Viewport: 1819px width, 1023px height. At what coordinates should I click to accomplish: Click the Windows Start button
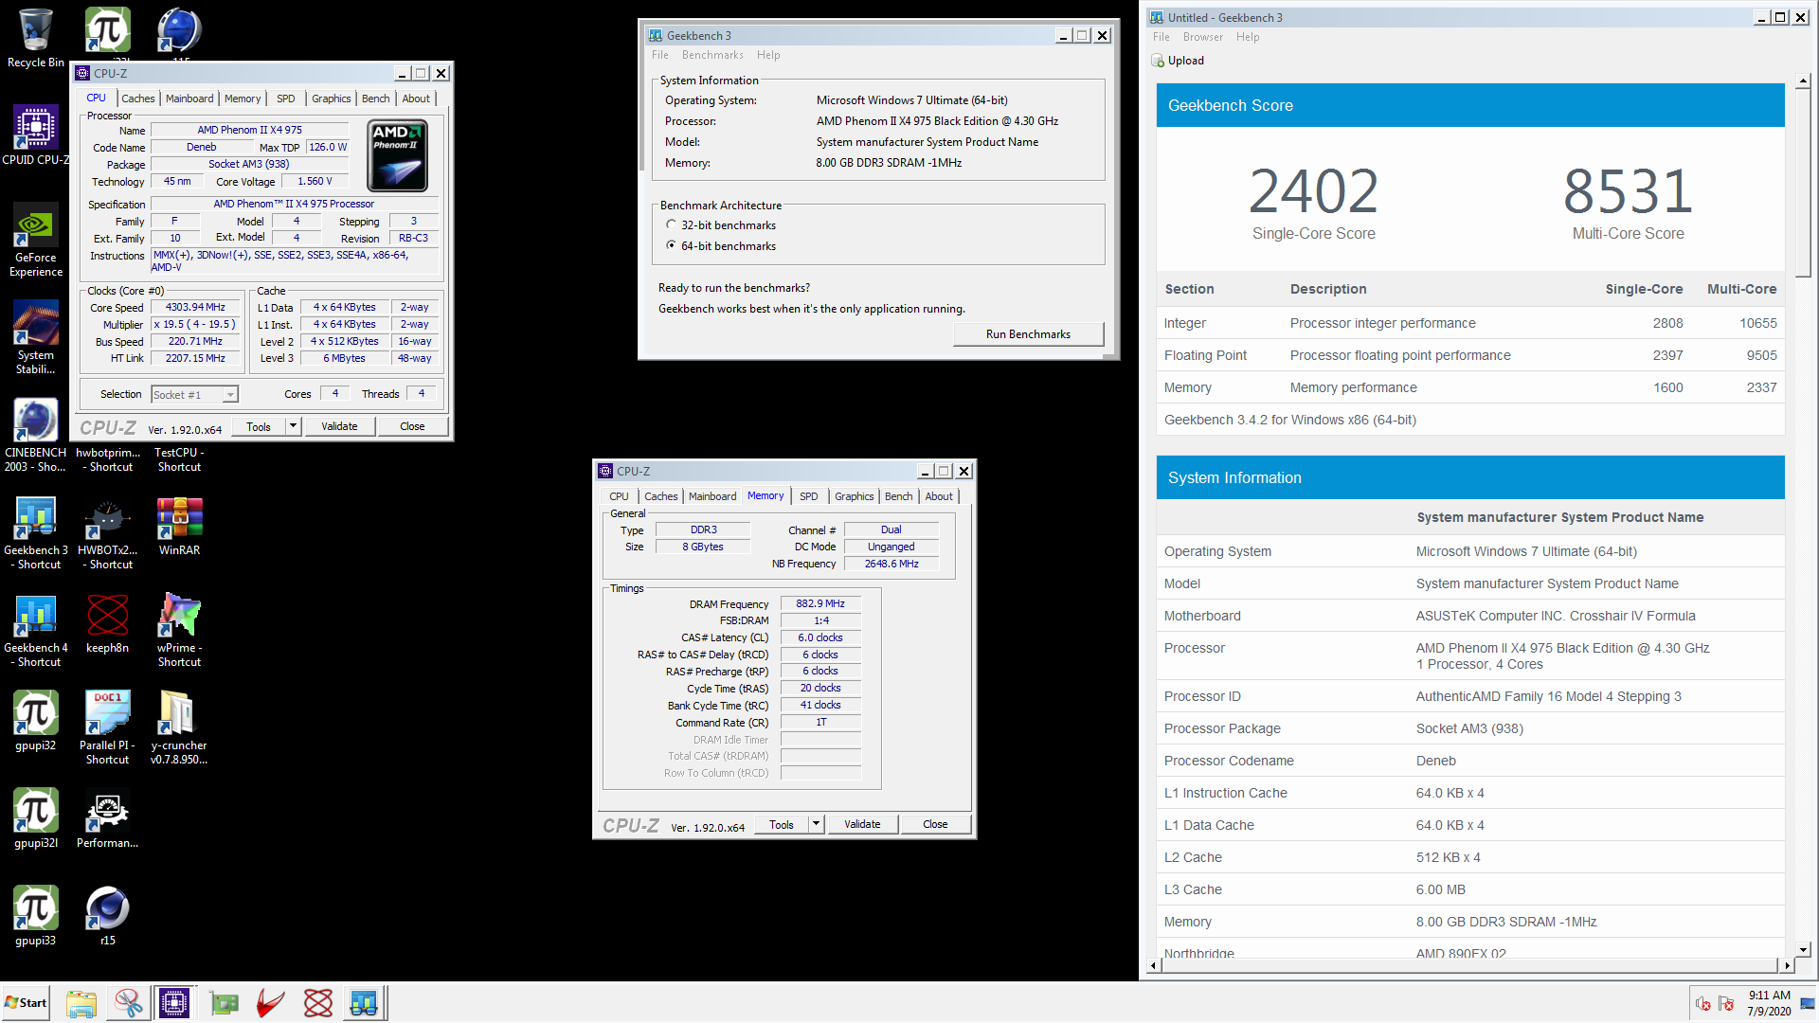(x=26, y=1003)
